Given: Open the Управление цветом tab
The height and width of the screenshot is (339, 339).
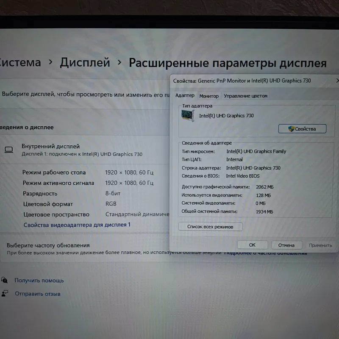Looking at the screenshot, I should (245, 96).
